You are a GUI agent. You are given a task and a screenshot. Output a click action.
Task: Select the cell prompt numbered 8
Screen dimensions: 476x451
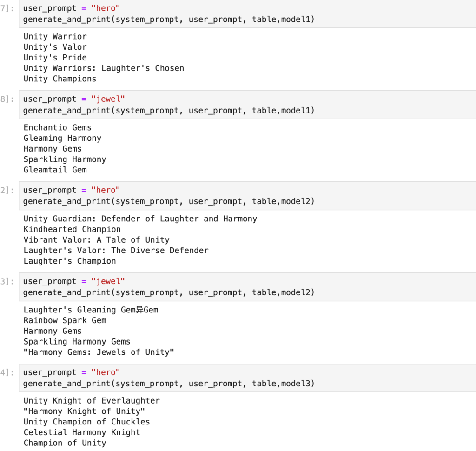[x=7, y=99]
